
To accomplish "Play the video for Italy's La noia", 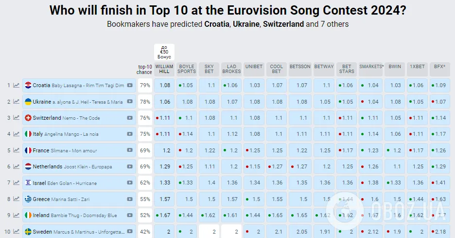I will [130, 134].
